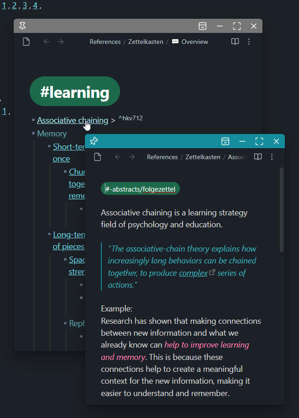The height and width of the screenshot is (418, 299).
Task: Open more options menu in front popover
Action: (x=272, y=157)
